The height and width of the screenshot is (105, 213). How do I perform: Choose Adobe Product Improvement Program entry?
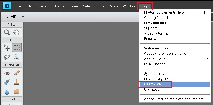[x=174, y=99]
